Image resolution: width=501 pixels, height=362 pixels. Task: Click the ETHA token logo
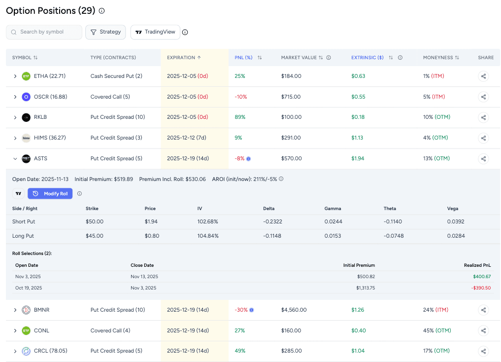coord(26,76)
